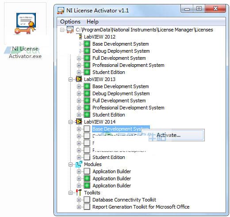Click the Modules node icon
Image resolution: width=230 pixels, height=217 pixels.
tap(79, 164)
